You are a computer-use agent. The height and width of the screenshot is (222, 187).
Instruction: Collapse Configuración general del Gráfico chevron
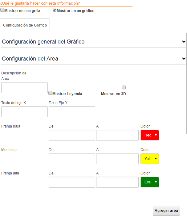[x=184, y=42]
